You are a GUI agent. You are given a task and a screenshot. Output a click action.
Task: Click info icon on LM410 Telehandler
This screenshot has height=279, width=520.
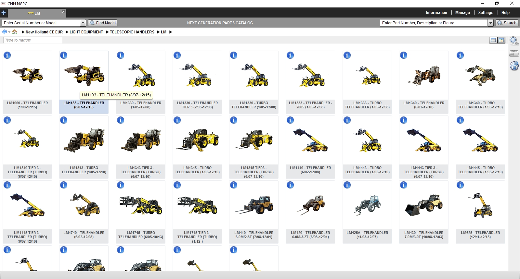point(234,185)
